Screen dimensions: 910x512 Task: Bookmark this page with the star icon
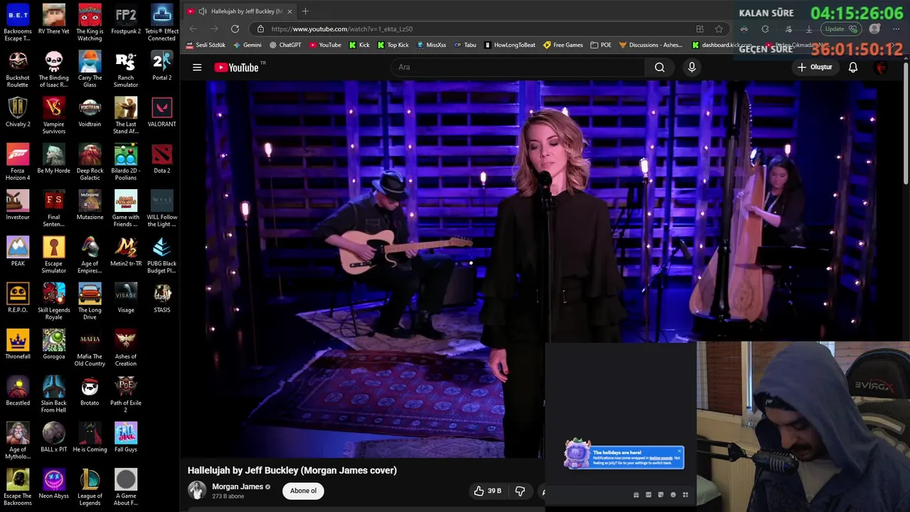(x=719, y=29)
